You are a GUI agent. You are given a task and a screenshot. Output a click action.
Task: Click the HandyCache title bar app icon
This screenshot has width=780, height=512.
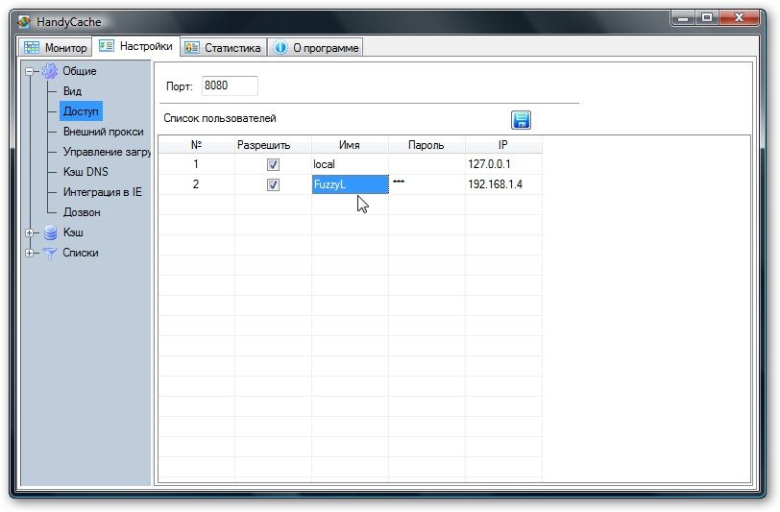click(x=24, y=22)
